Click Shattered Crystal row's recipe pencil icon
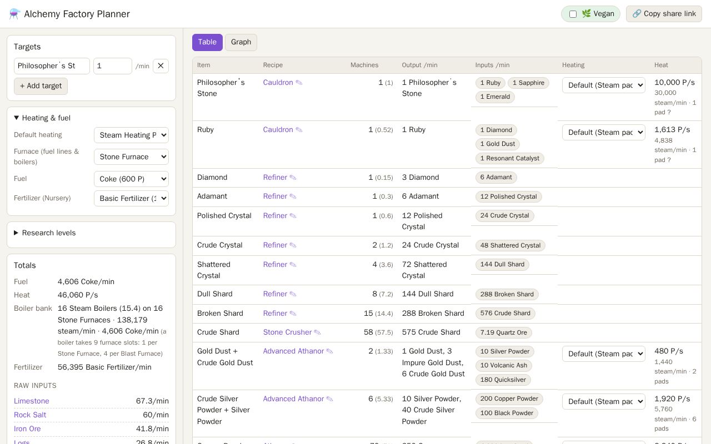 293,265
